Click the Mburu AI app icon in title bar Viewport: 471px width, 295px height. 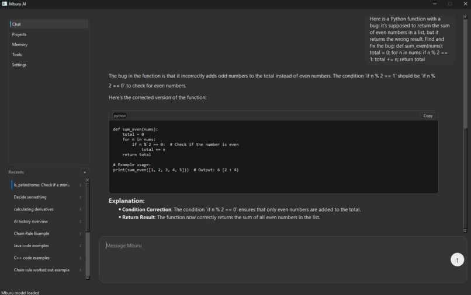[4, 3]
